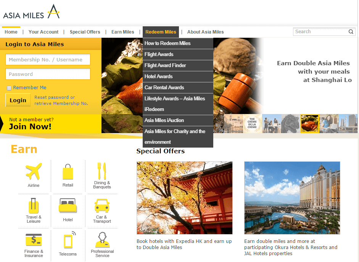This screenshot has height=262, width=359.
Task: Click the Special Offers heading
Action: (x=161, y=151)
